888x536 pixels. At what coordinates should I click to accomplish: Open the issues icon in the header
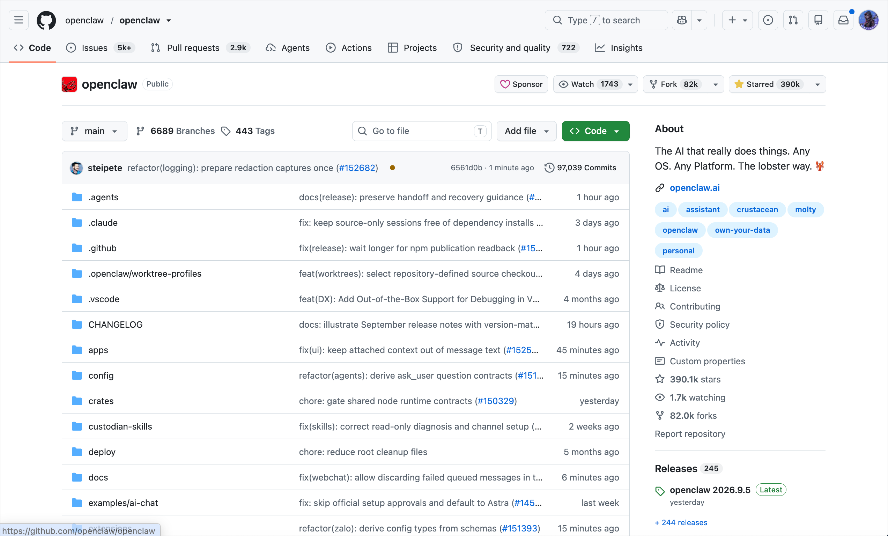(x=768, y=20)
